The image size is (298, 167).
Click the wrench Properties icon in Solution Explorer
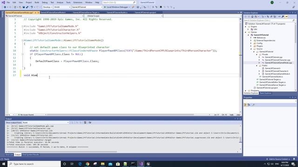283,17
